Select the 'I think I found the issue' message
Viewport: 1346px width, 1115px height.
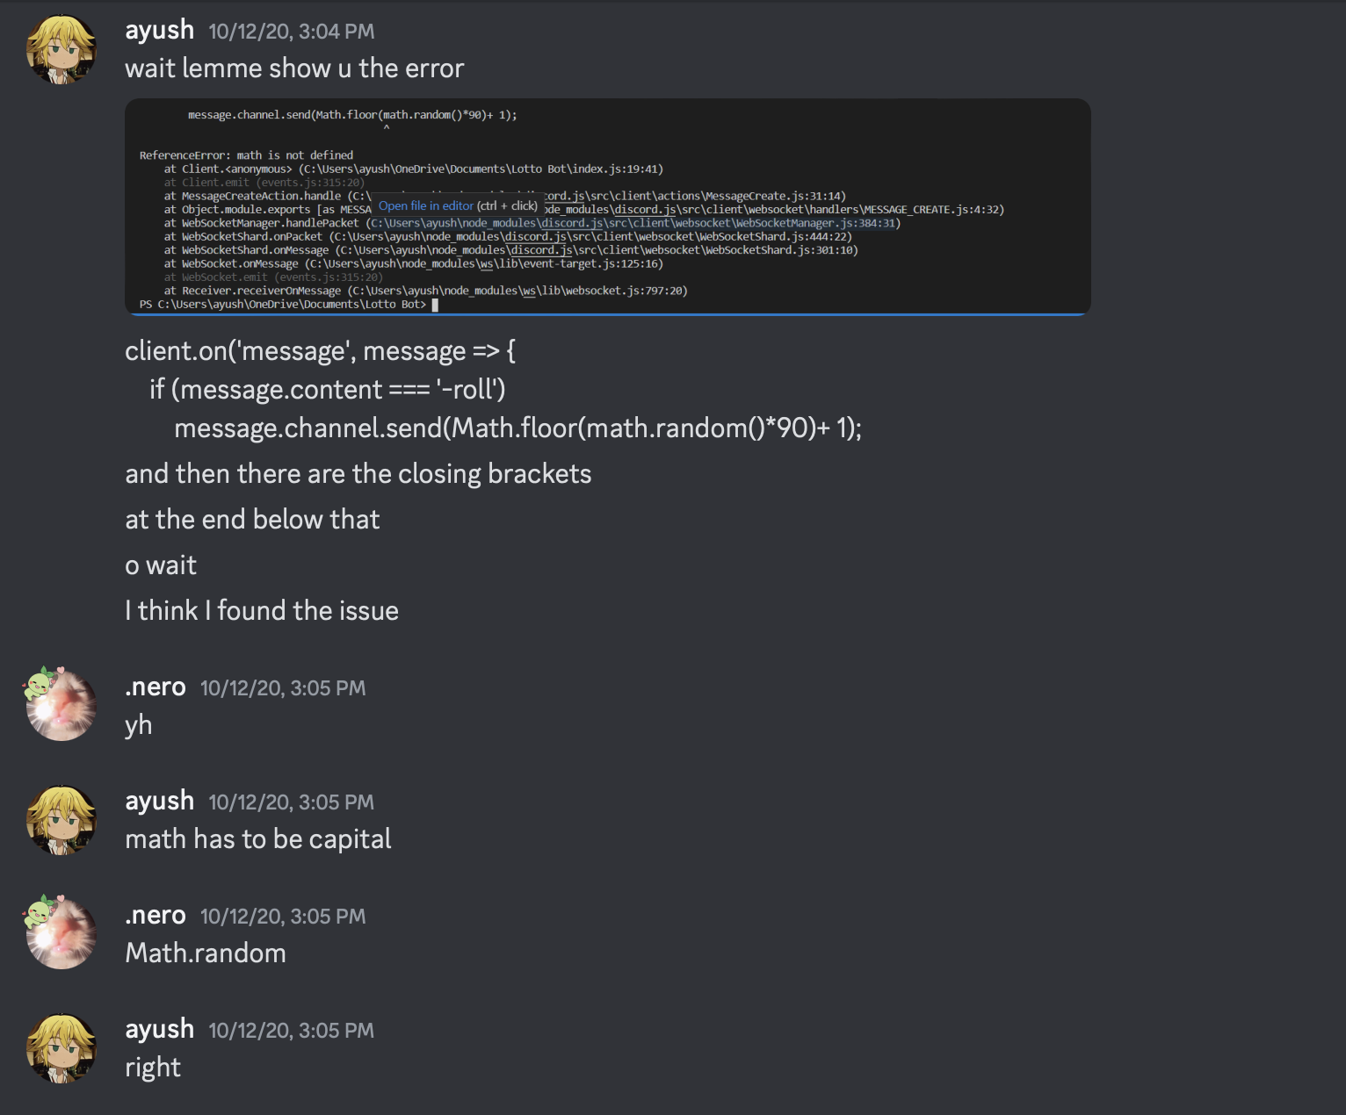262,611
